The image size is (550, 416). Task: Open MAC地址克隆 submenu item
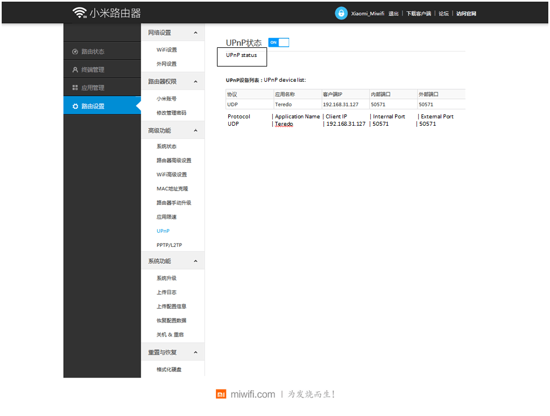point(172,189)
